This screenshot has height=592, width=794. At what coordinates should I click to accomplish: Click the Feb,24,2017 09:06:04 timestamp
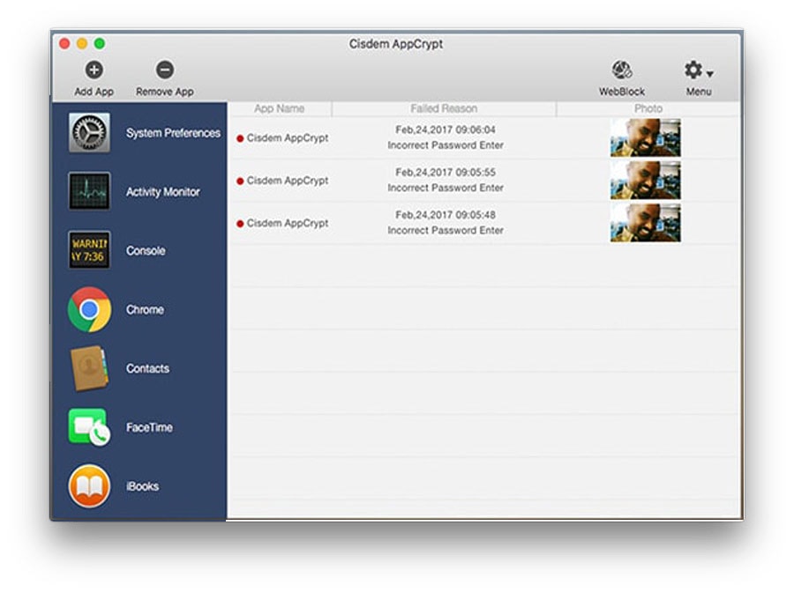[446, 129]
